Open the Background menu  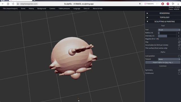click(42, 8)
